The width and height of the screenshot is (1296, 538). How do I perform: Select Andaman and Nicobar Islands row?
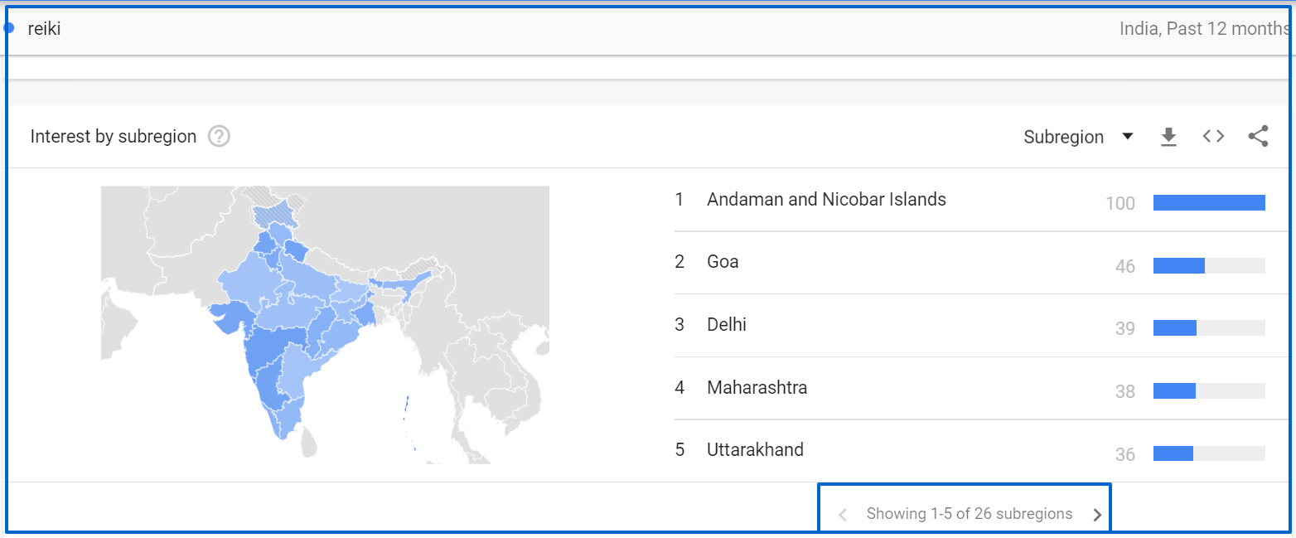pyautogui.click(x=970, y=200)
